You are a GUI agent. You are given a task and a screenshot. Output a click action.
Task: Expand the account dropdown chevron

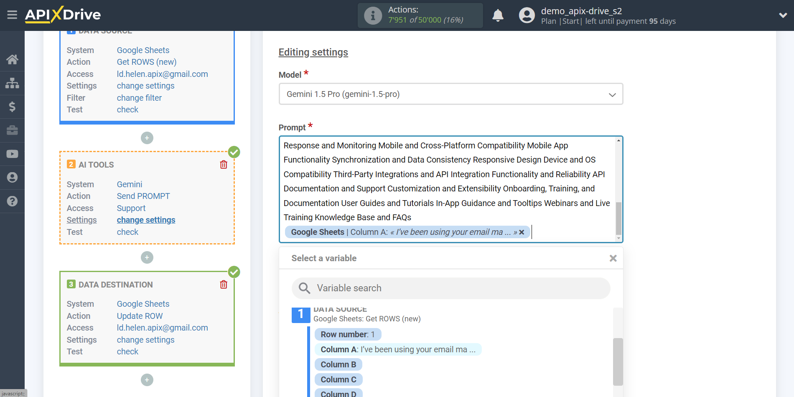tap(783, 15)
